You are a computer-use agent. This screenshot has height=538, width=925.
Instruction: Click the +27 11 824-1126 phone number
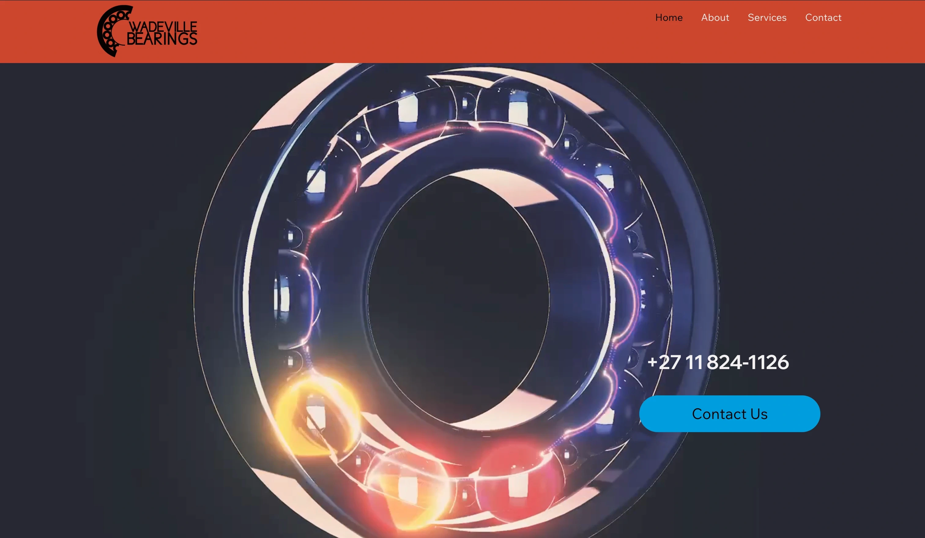pyautogui.click(x=718, y=362)
